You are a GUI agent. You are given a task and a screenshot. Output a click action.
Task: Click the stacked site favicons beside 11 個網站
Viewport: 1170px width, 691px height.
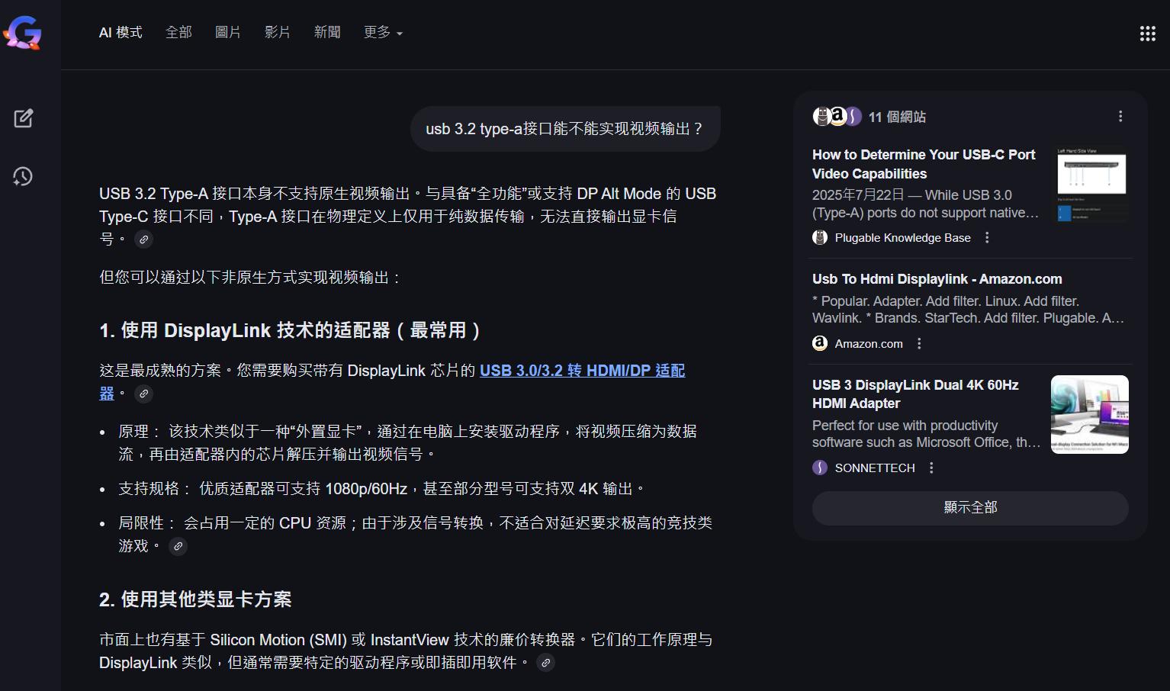tap(837, 117)
